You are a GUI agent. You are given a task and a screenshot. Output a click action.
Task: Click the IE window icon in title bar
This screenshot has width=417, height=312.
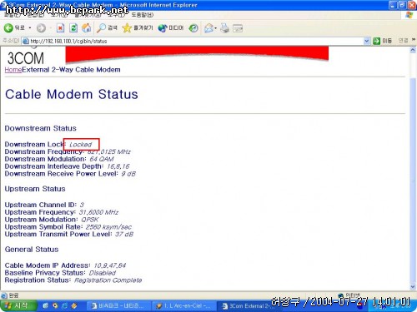(x=4, y=5)
